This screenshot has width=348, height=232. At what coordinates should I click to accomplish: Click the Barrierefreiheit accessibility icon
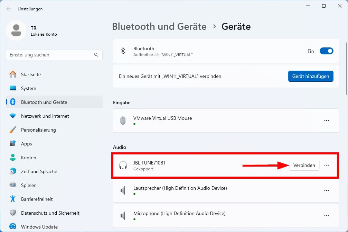pos(12,199)
